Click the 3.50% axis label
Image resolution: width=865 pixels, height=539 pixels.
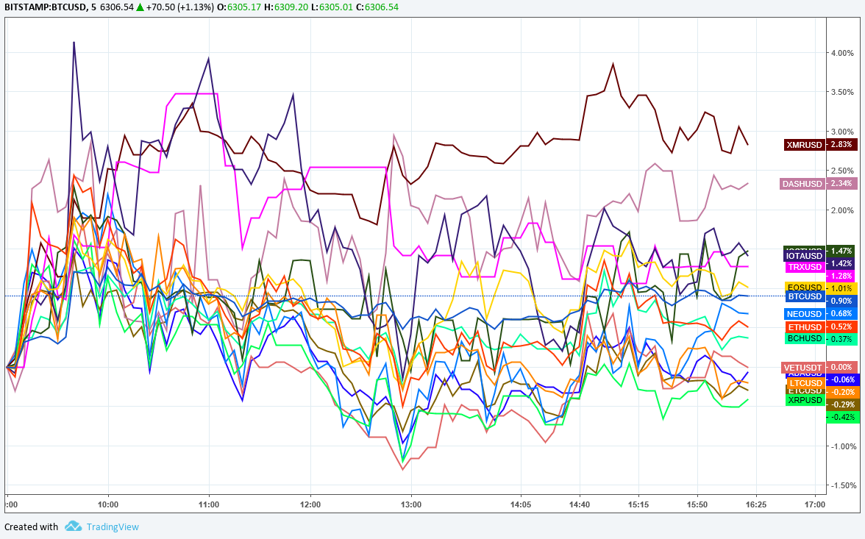point(842,92)
